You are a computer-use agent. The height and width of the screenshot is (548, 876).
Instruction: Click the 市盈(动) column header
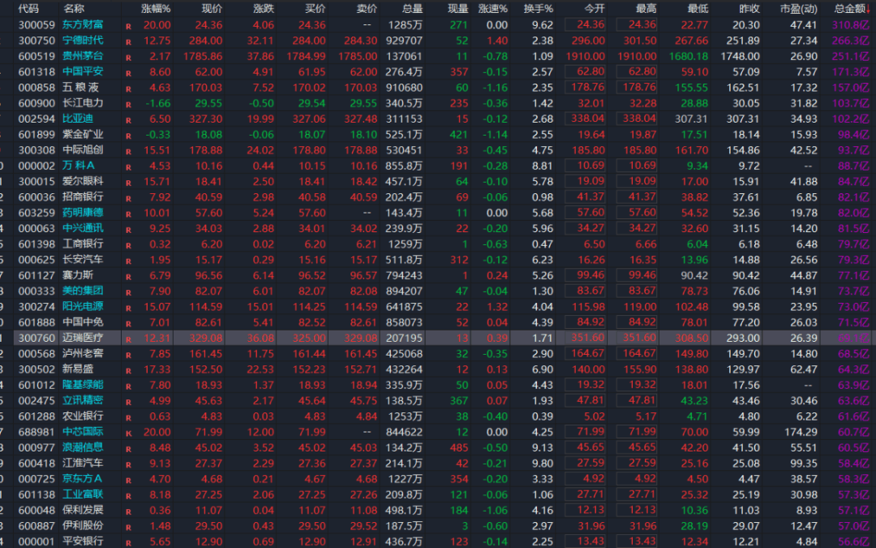click(x=798, y=8)
